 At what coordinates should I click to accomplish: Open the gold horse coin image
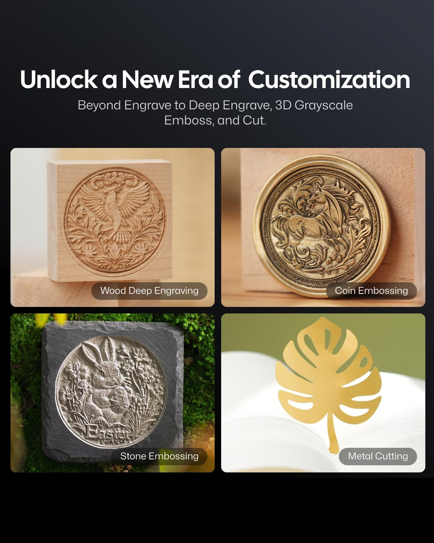click(x=323, y=227)
